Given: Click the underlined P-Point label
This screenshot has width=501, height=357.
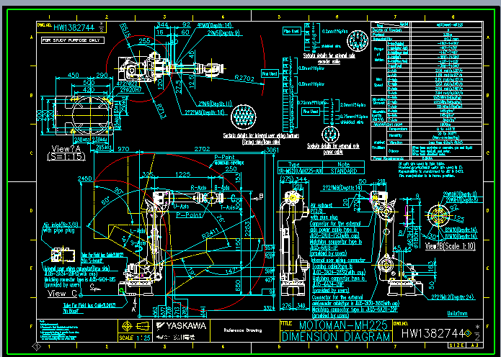Looking at the screenshot, I should click(x=189, y=215).
